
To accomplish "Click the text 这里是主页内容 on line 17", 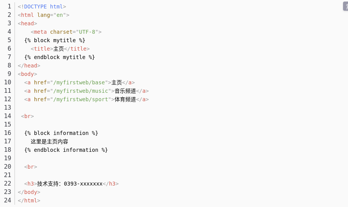I will coord(49,141).
